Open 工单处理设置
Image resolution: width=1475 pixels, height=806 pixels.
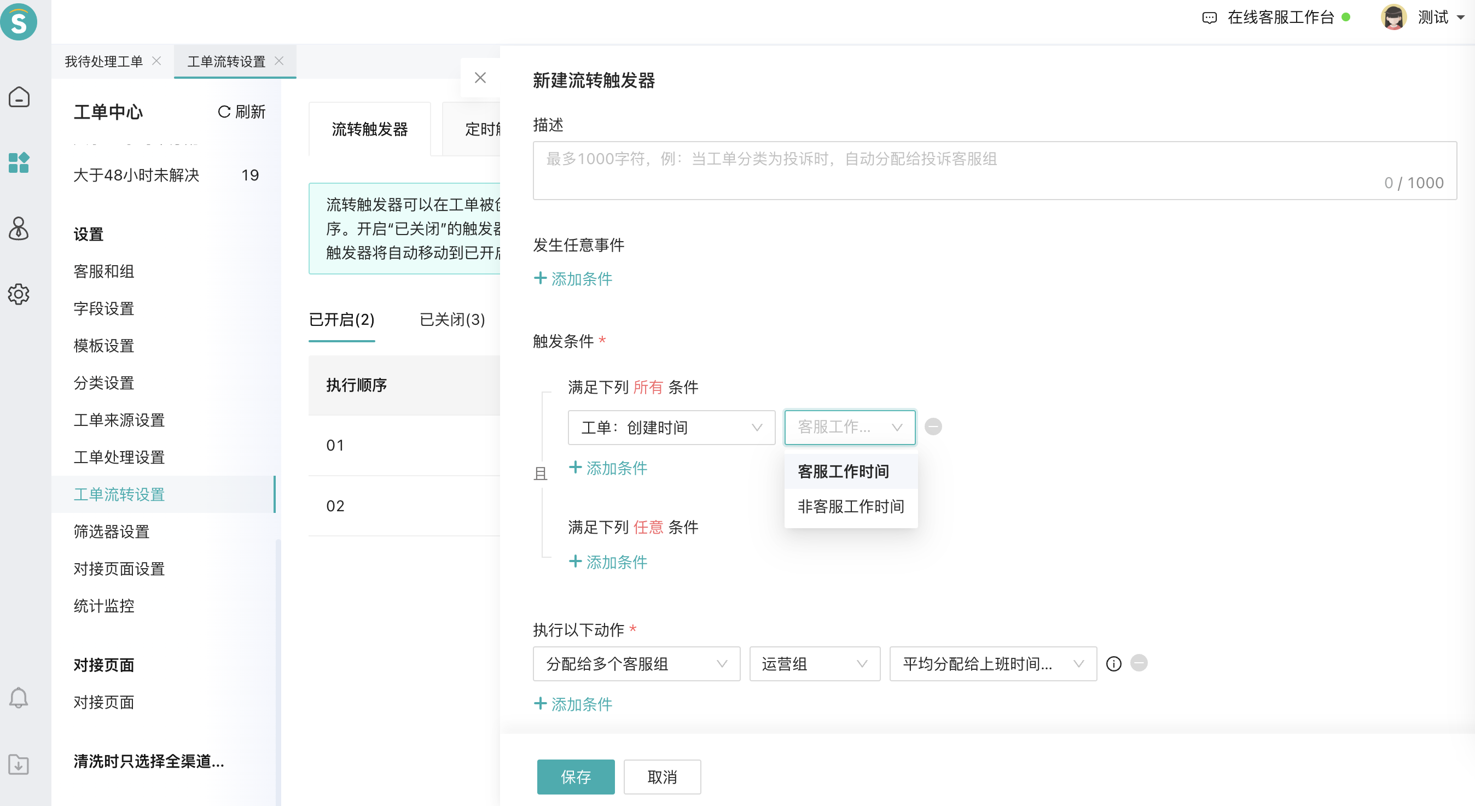point(119,457)
